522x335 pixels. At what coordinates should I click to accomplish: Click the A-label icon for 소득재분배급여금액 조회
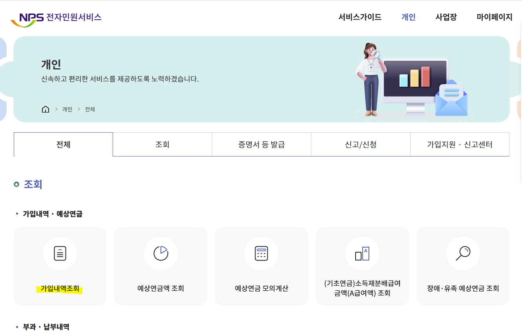362,253
